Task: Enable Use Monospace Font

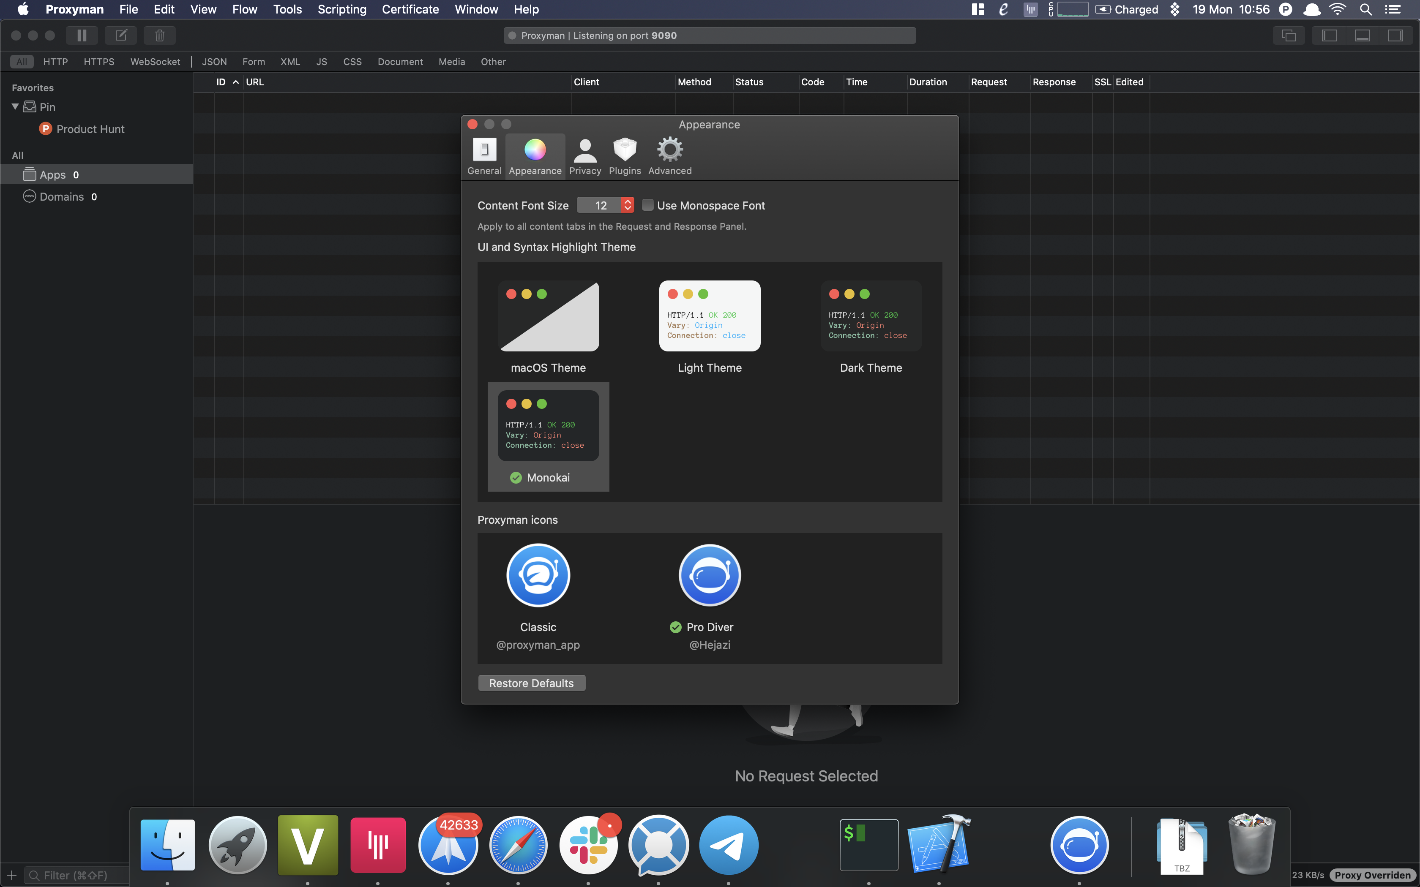Action: tap(648, 205)
